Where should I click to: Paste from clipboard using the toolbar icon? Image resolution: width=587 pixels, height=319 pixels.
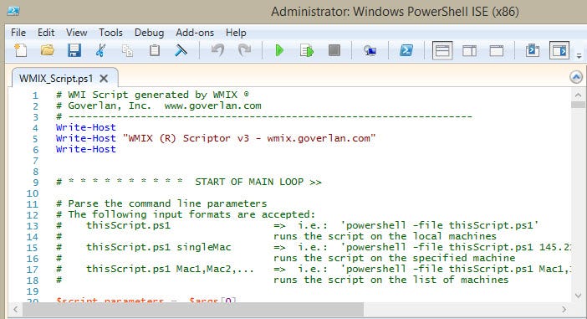[x=154, y=50]
